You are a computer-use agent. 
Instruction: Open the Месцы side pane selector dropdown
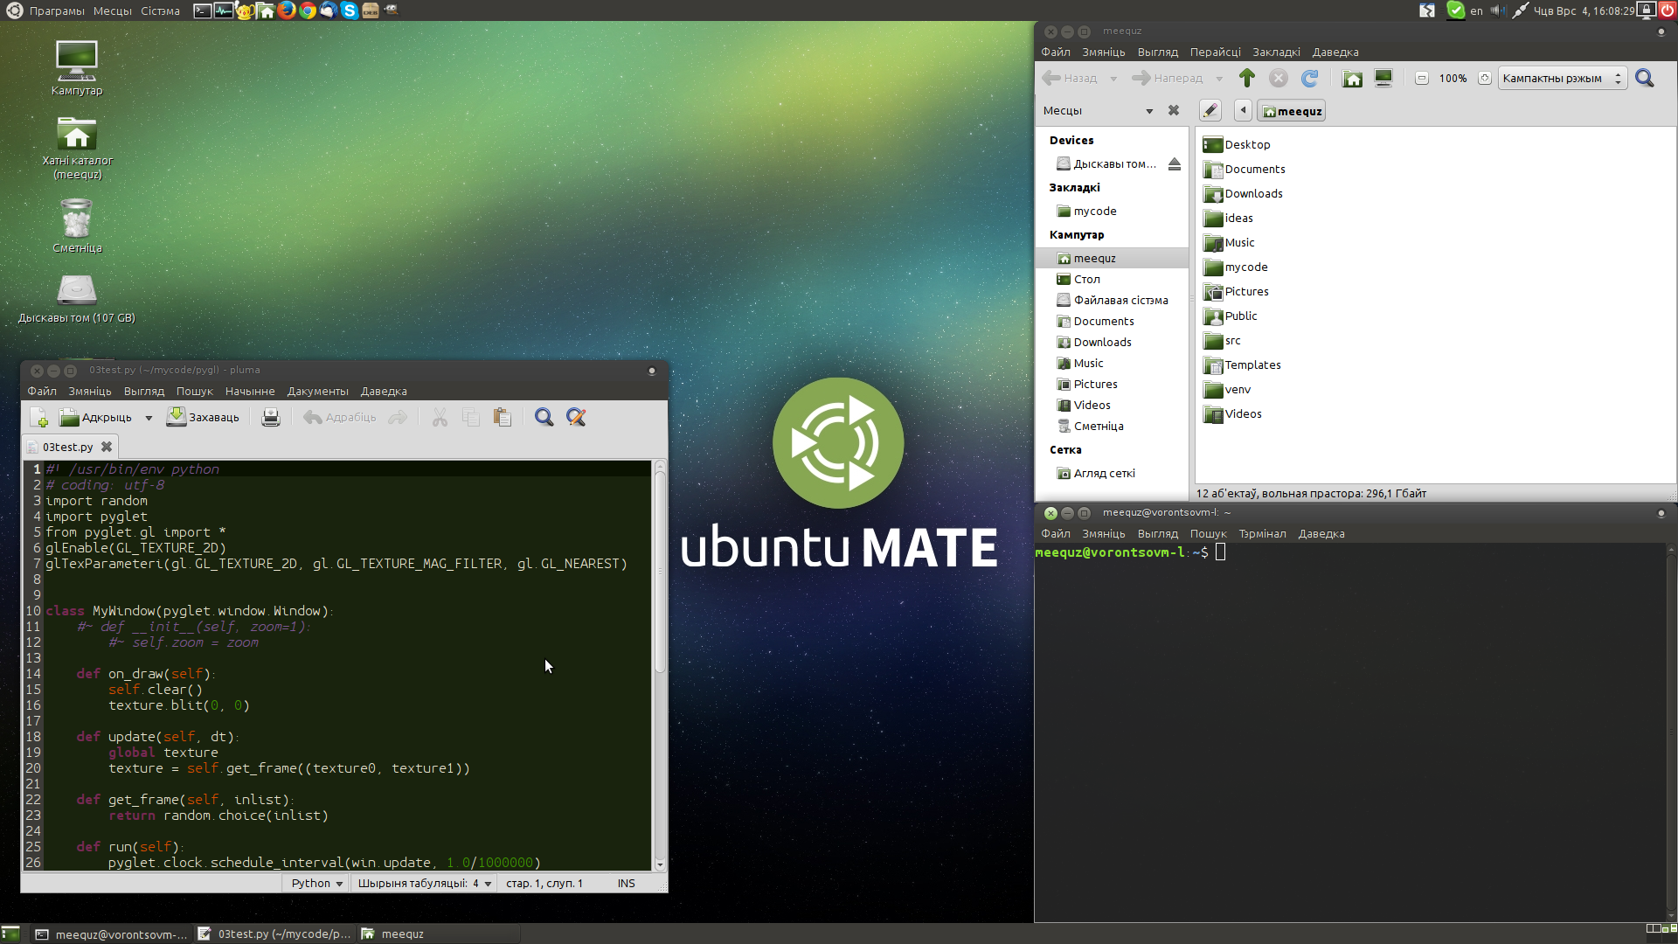click(1098, 111)
